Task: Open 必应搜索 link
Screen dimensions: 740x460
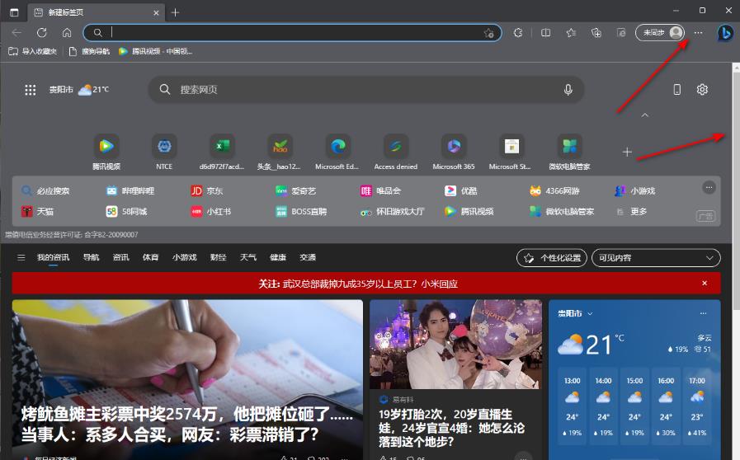Action: point(45,190)
